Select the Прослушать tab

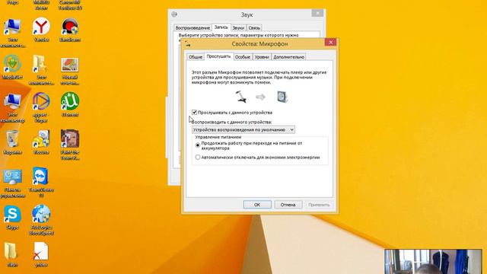(x=218, y=56)
